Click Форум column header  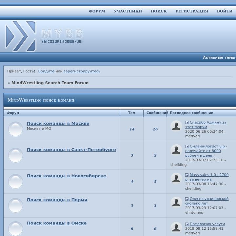tap(13, 113)
